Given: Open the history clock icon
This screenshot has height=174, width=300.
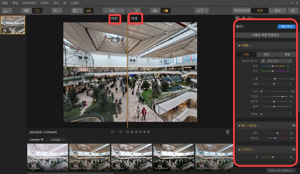Looking at the screenshot, I should pos(250,18).
